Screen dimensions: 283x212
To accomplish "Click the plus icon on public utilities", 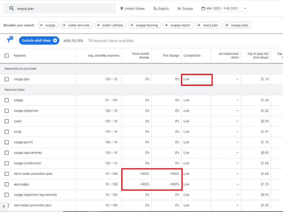I will pos(98,25).
